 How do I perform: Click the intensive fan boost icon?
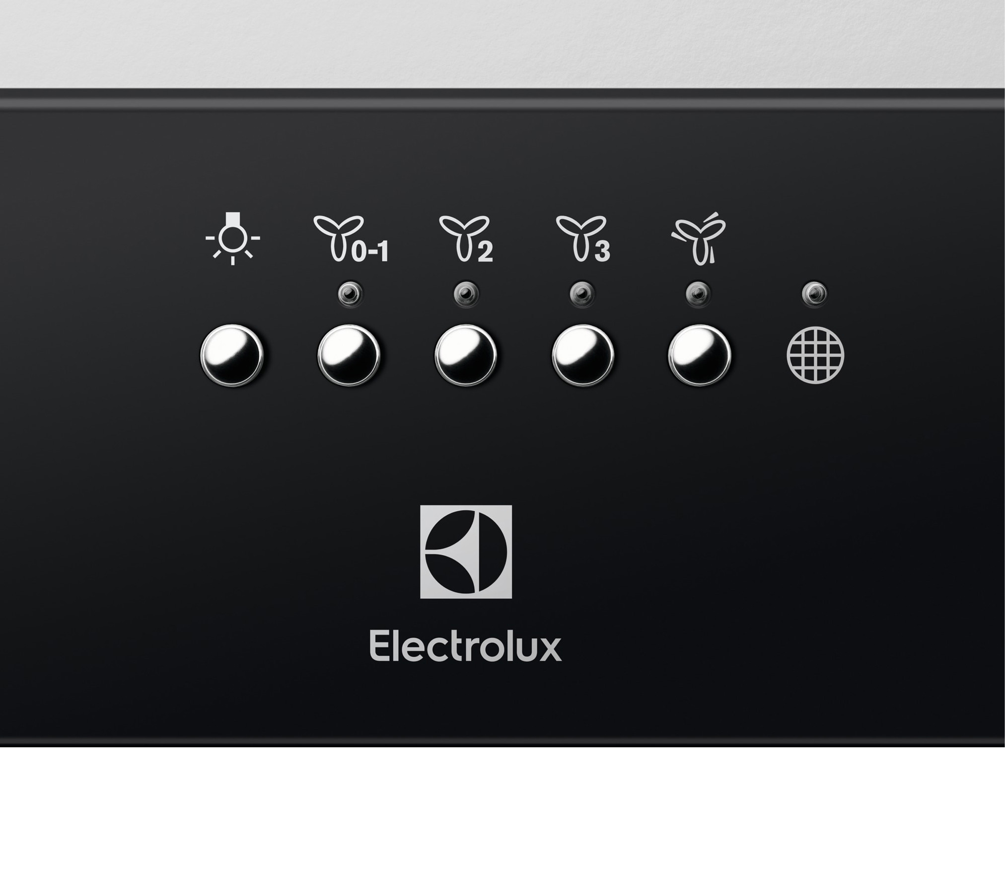(x=699, y=238)
